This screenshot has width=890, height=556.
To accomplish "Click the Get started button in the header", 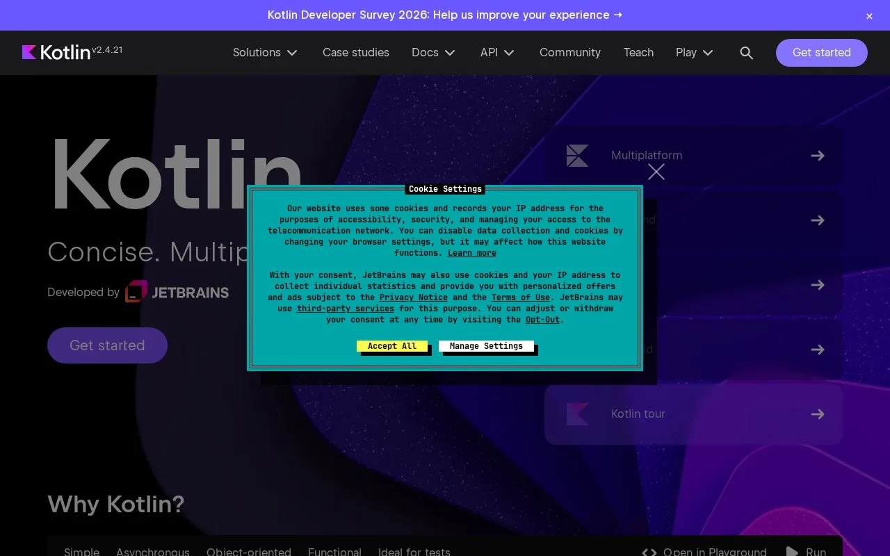I will click(822, 53).
